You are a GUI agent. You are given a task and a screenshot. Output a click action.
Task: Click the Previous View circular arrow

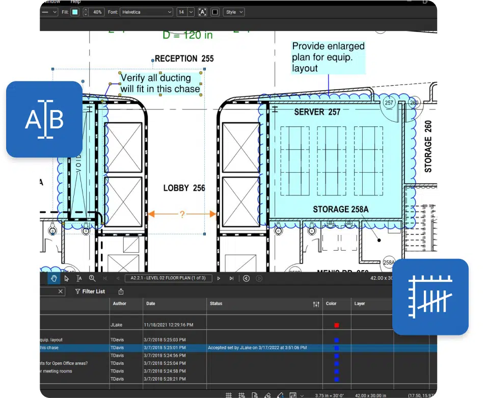tap(246, 278)
